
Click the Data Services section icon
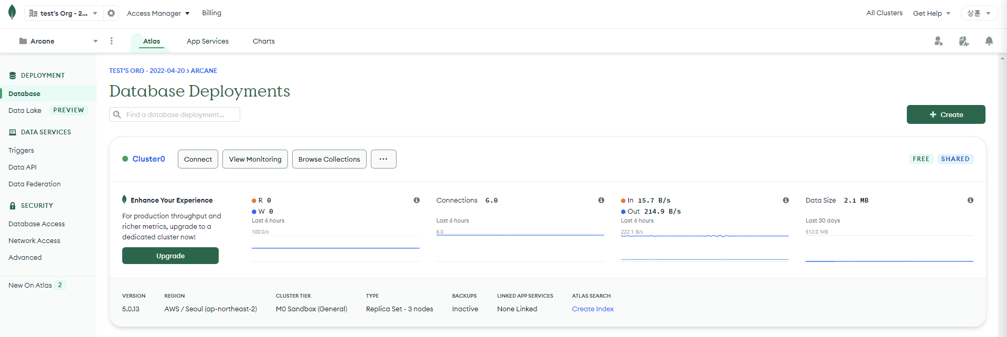pyautogui.click(x=13, y=132)
